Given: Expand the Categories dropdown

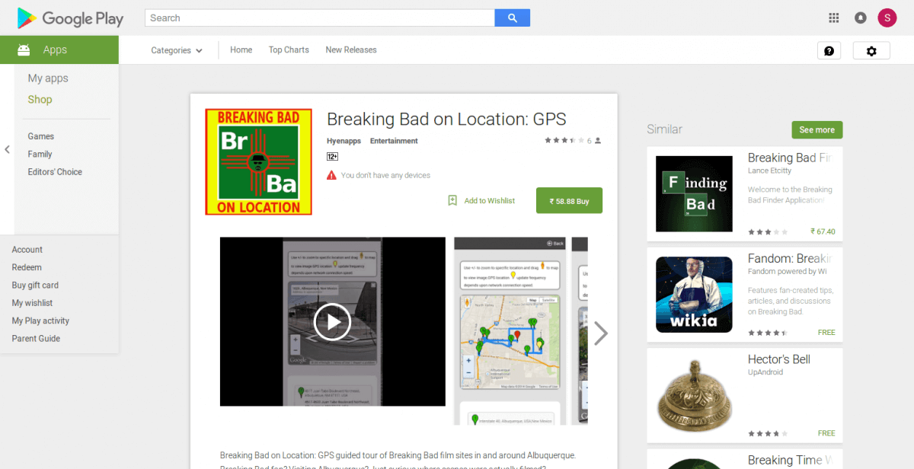Looking at the screenshot, I should tap(177, 50).
